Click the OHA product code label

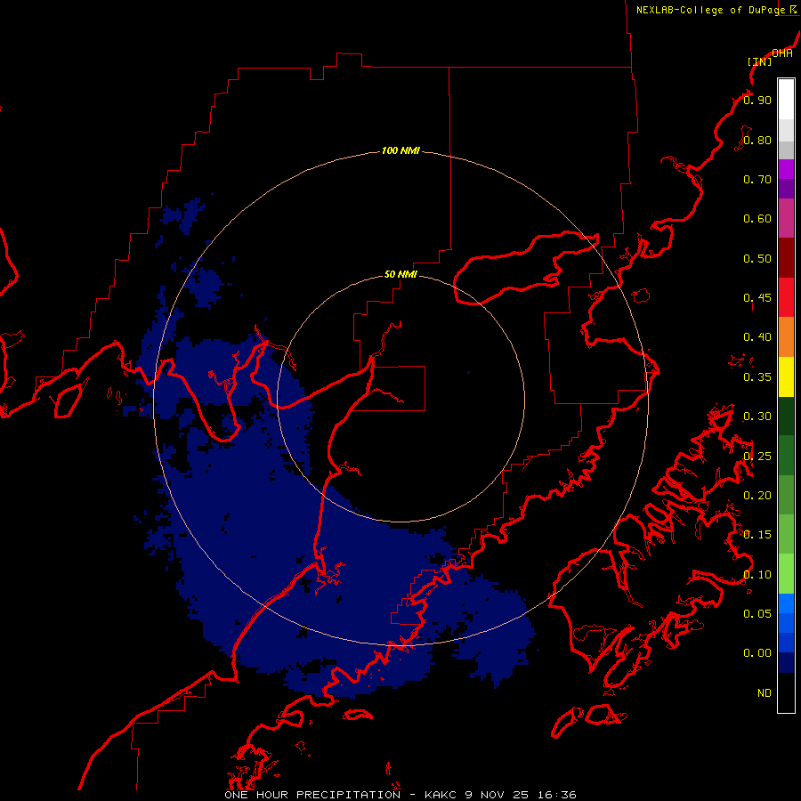pyautogui.click(x=782, y=53)
